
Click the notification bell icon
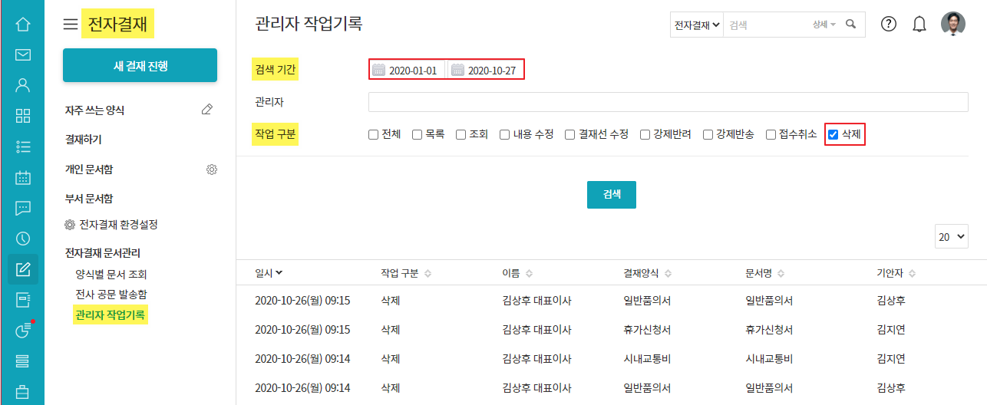click(919, 25)
